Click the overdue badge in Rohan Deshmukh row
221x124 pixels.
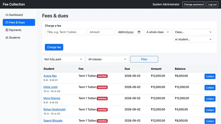(102, 110)
